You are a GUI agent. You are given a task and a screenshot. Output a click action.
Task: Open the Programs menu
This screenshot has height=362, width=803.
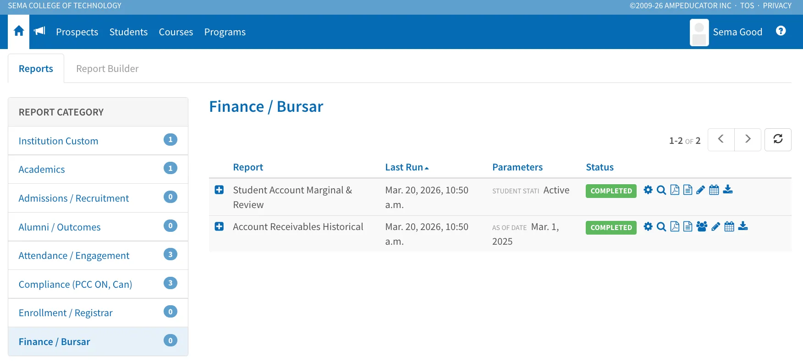point(225,32)
